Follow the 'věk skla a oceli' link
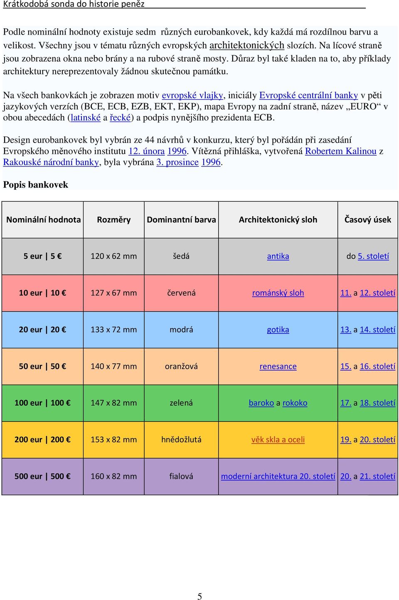 click(278, 439)
